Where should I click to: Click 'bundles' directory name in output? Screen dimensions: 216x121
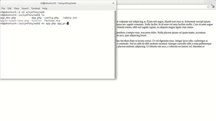[x=36, y=21]
